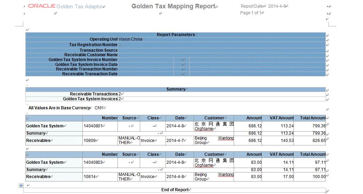Click the 'Summary' blue section heading
Viewport: 363px width, 194px height.
(176, 89)
